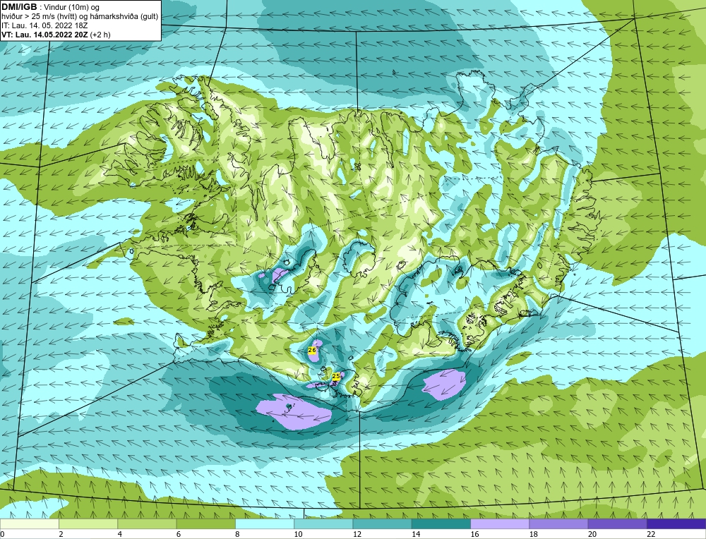Click the 20-22 m/s legend swatch
706x539 pixels.
(x=617, y=523)
